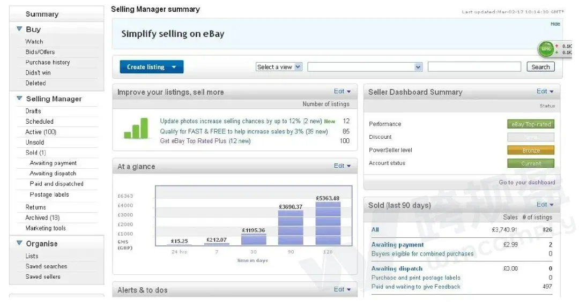This screenshot has width=579, height=307.
Task: Click the eBay Top-rated performance badge
Action: [531, 124]
